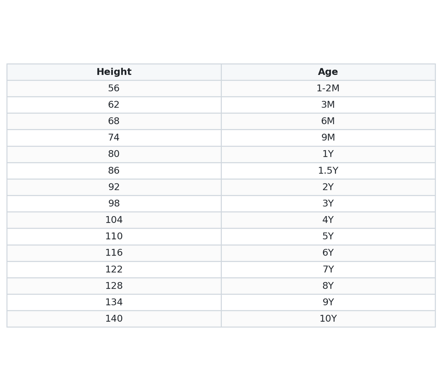Image resolution: width=442 pixels, height=391 pixels.
Task: Select the 7Y age cell
Action: 328,269
